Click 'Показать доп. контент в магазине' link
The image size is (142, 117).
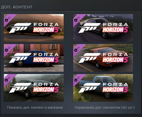pos(35,108)
